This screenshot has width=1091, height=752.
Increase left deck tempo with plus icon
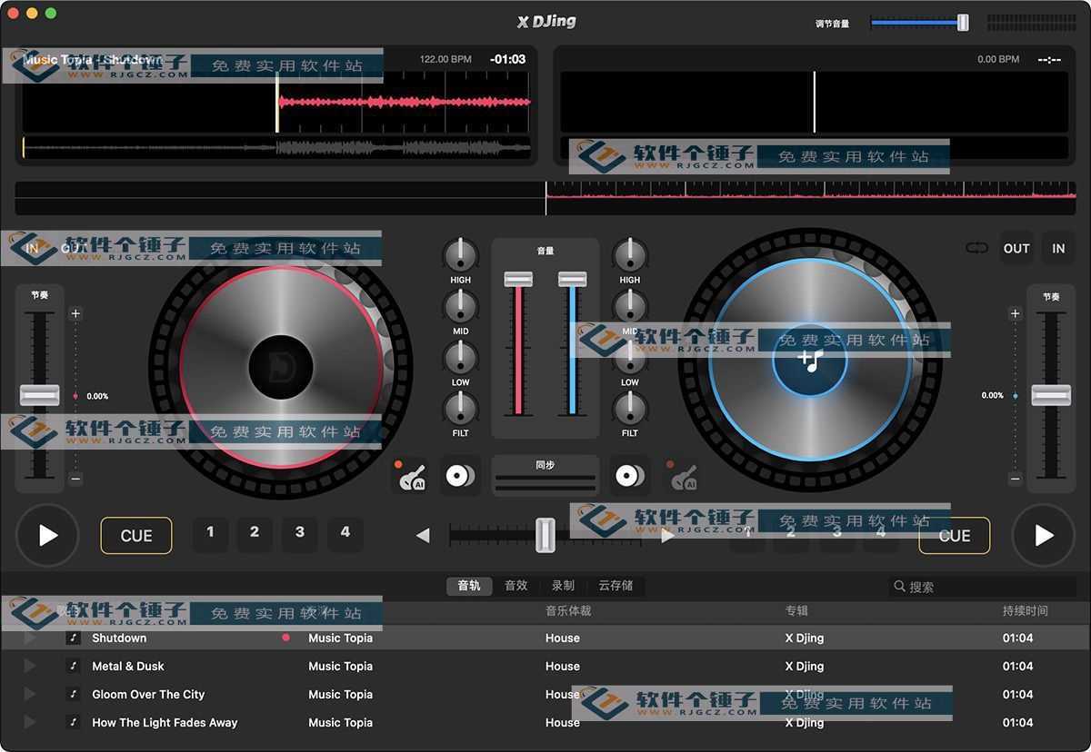click(75, 314)
